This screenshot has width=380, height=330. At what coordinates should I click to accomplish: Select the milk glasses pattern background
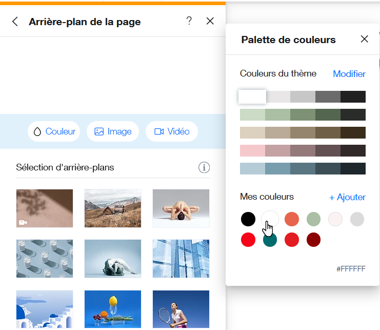point(45,259)
